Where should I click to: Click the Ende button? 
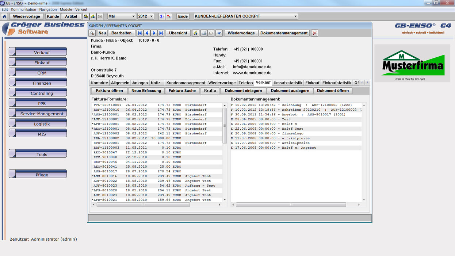point(183,16)
